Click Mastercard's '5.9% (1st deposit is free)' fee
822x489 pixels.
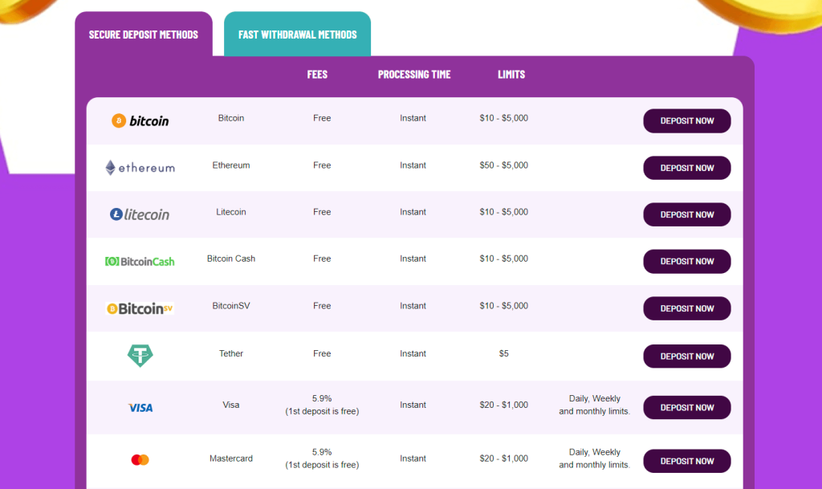(322, 458)
